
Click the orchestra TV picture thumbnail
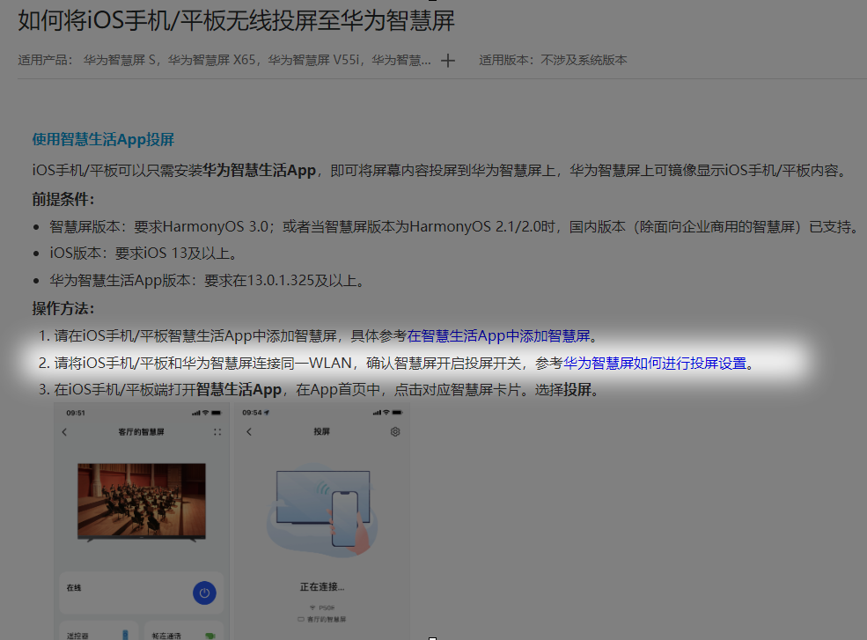click(142, 502)
